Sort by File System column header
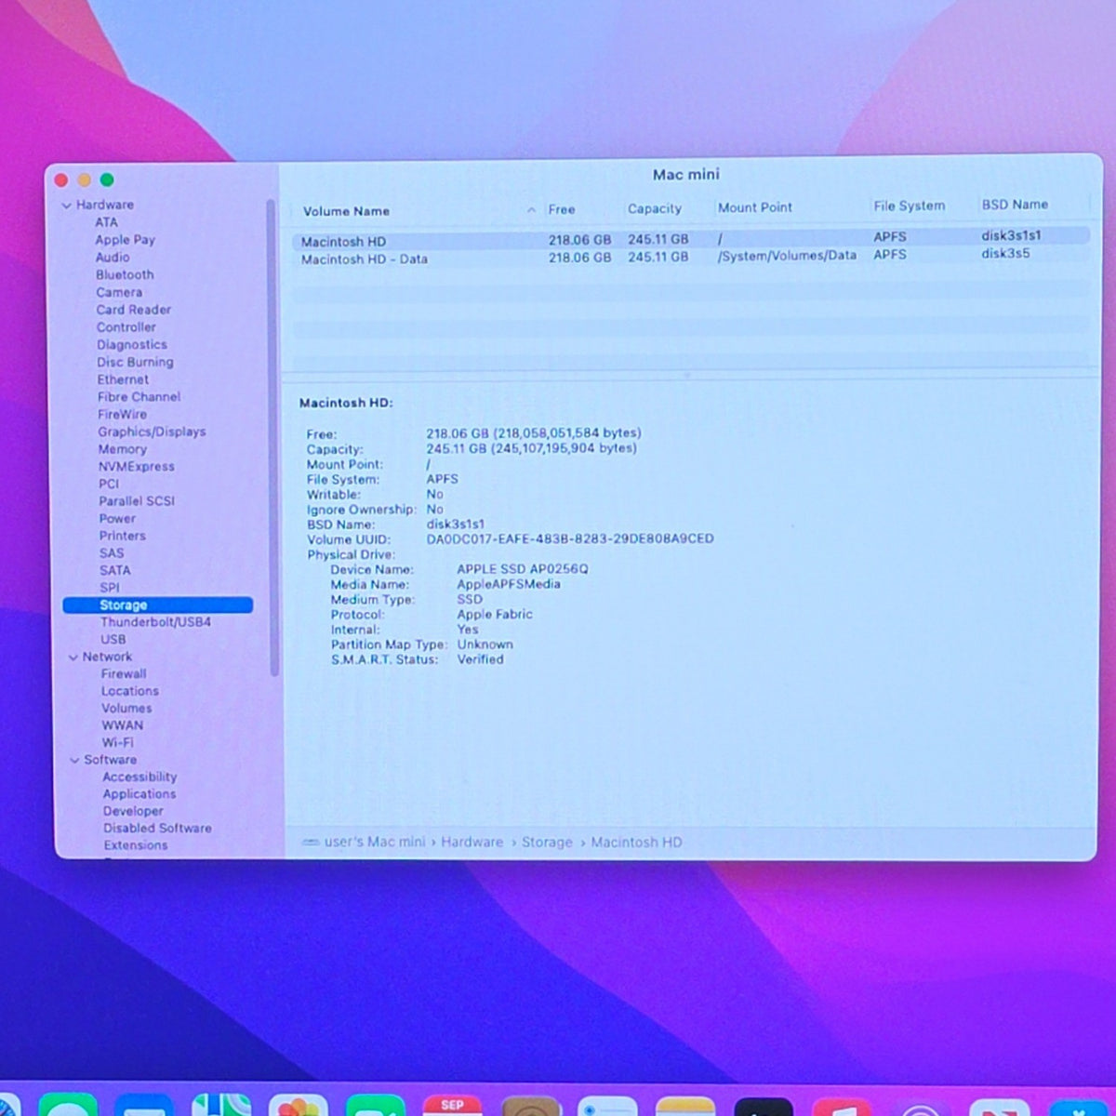 click(x=909, y=206)
